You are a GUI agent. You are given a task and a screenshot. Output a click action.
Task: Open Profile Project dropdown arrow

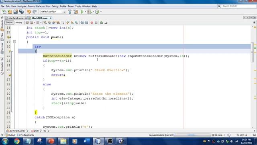[101, 12]
